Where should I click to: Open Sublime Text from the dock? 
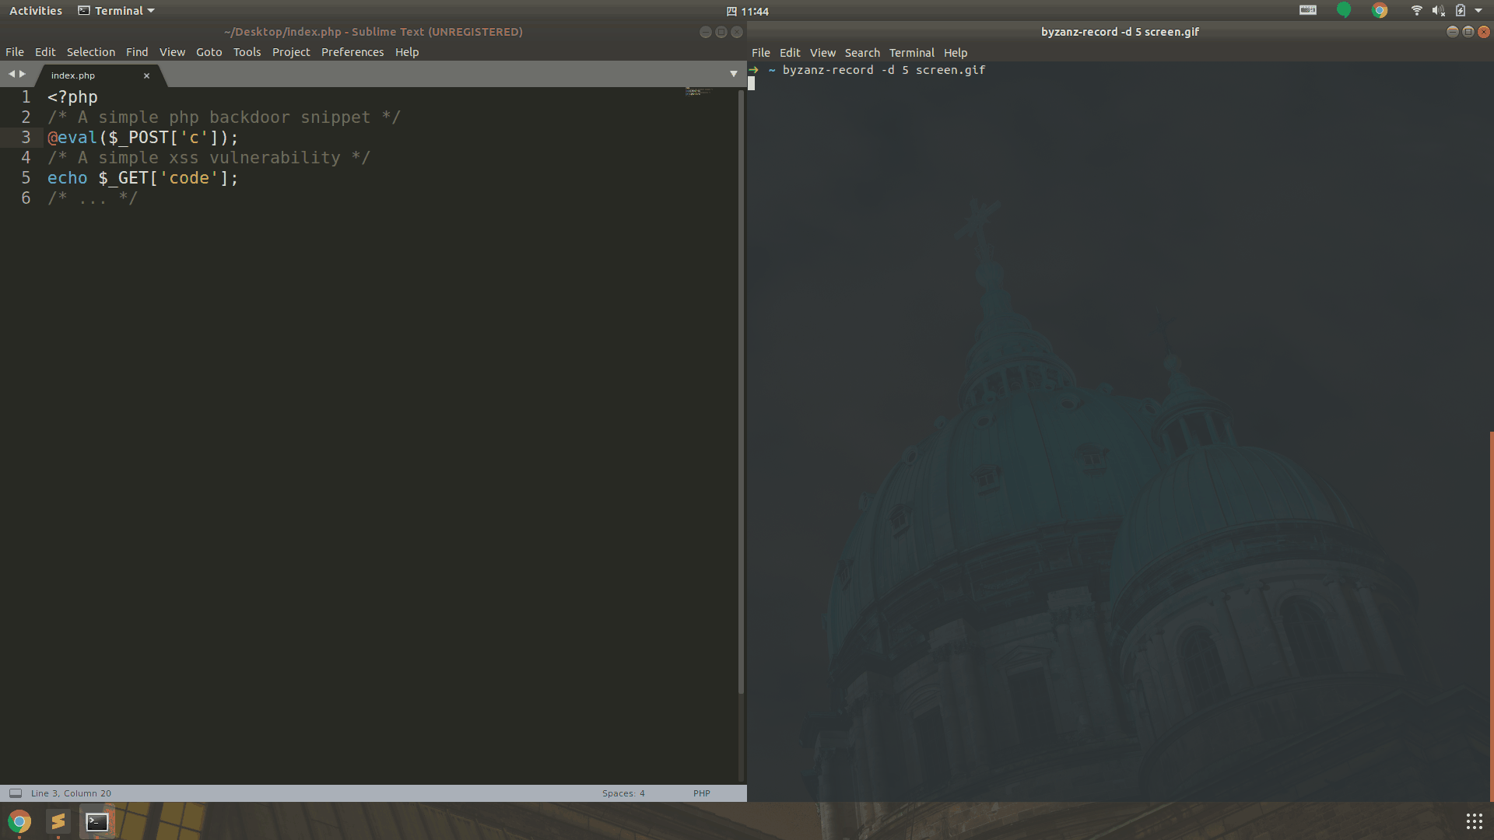coord(58,821)
